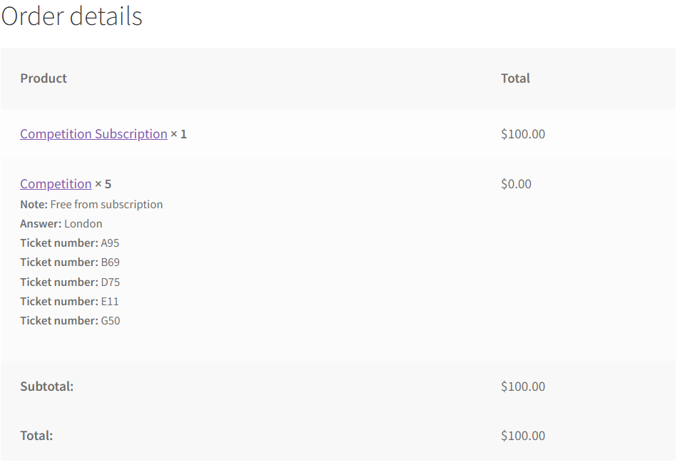Click the Free from subscription note
The image size is (677, 465).
tap(106, 205)
